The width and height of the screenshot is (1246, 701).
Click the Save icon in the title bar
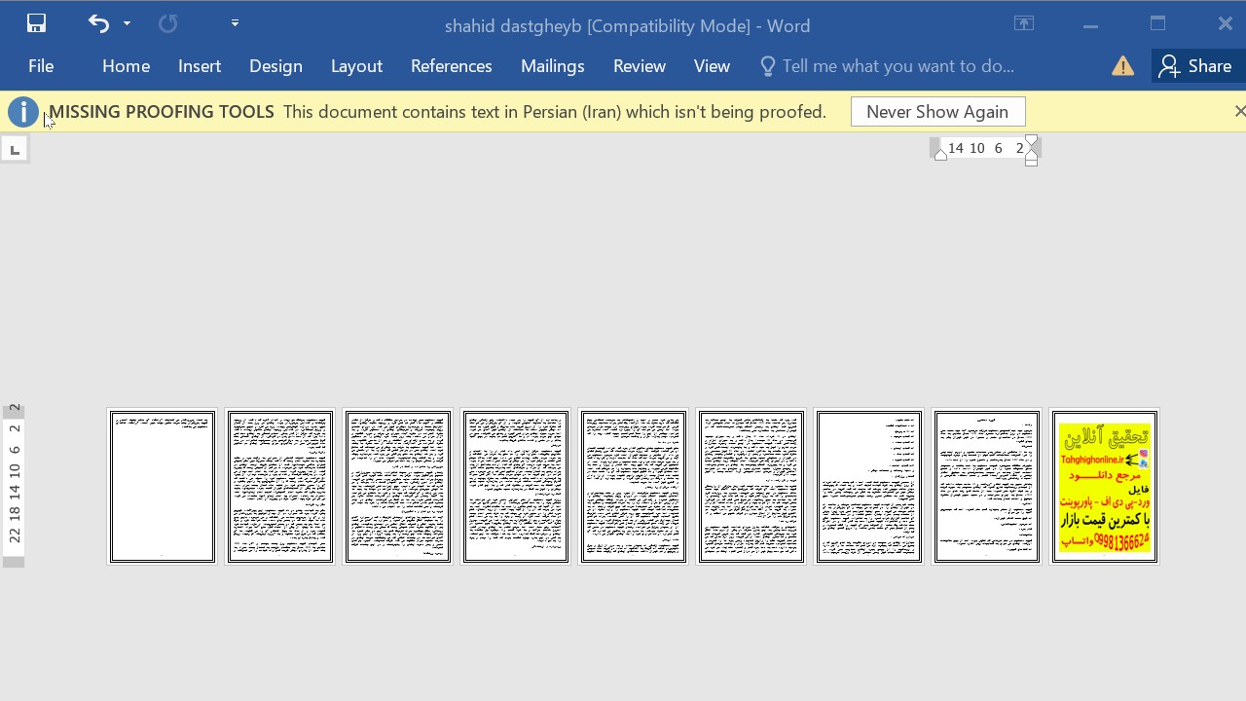coord(36,23)
